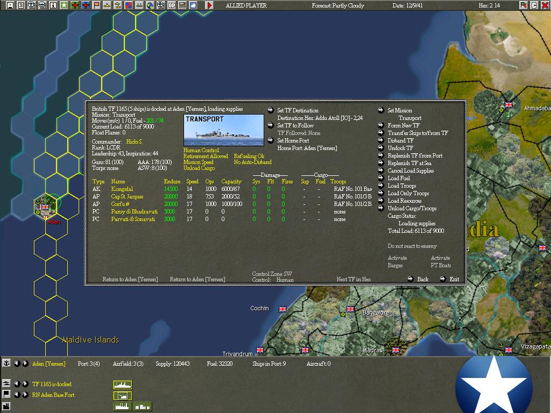Click the 'C' icon at top right
The image size is (551, 413).
pyautogui.click(x=534, y=5)
